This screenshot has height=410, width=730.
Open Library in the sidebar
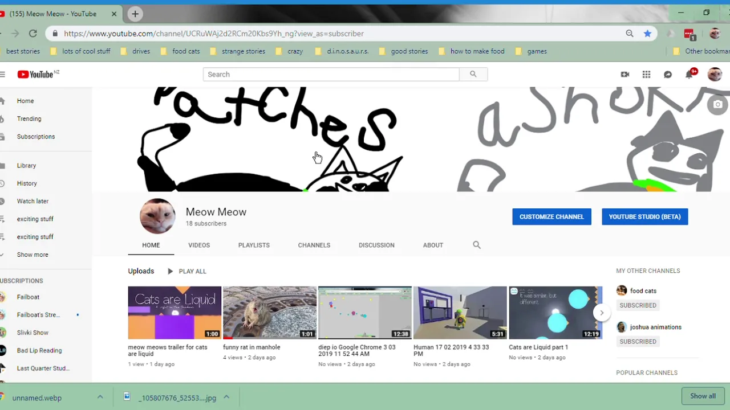tap(26, 165)
